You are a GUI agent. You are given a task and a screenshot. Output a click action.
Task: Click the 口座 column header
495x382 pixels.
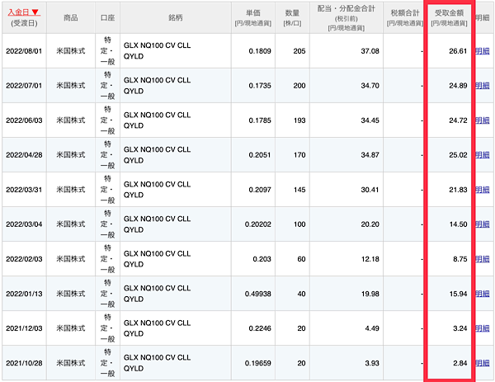[x=107, y=17]
